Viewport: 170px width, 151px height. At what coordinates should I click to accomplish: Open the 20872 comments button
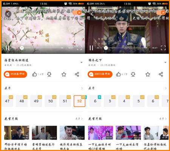100,74
